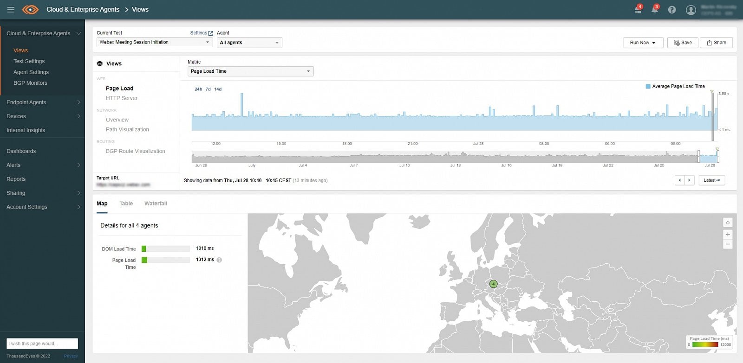The height and width of the screenshot is (363, 743).
Task: Expand the Account Settings section
Action: tap(78, 207)
